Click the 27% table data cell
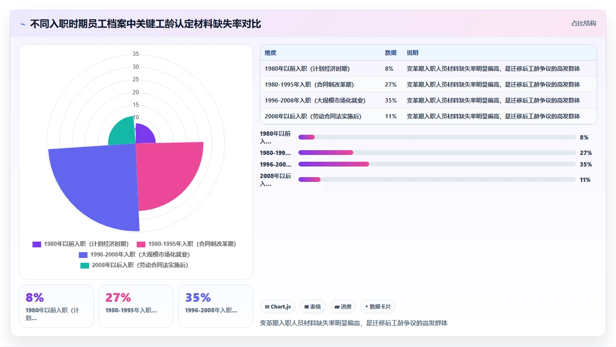 [391, 84]
